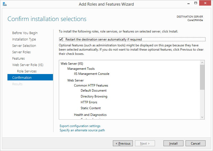Image resolution: width=213 pixels, height=151 pixels.
Task: Click the scroll down arrow in selections list
Action: (x=202, y=117)
